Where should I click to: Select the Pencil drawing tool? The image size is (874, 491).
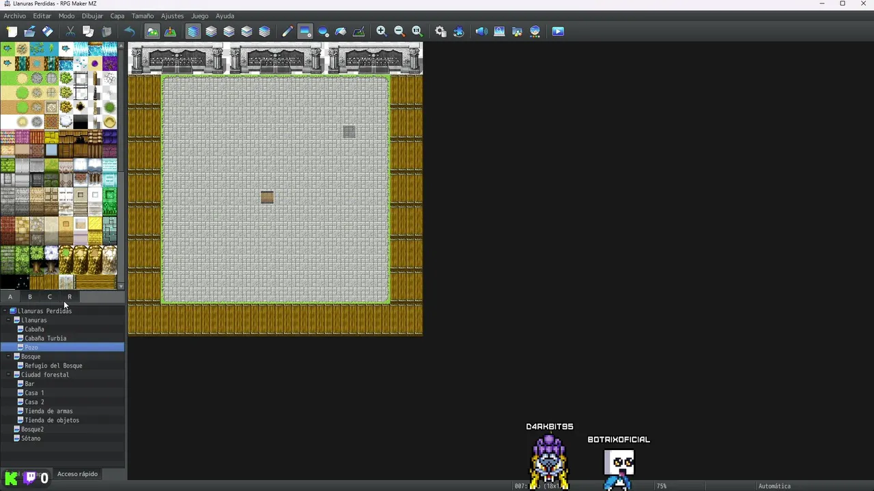click(287, 31)
